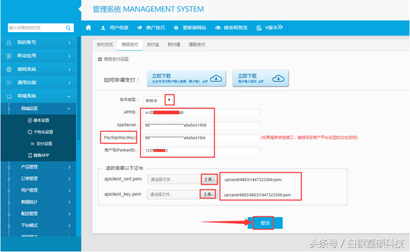This screenshot has height=252, width=410.
Task: Select 产品管理 in the sidebar
Action: [38, 167]
